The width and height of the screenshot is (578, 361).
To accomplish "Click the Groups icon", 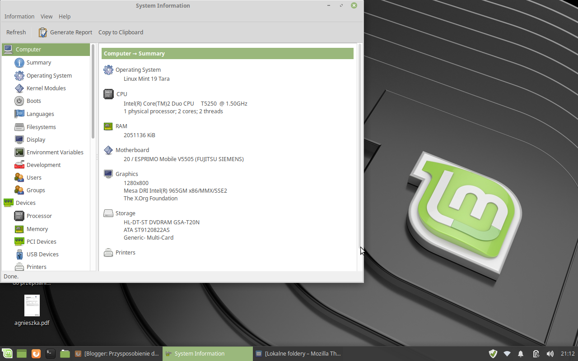I will (x=19, y=190).
